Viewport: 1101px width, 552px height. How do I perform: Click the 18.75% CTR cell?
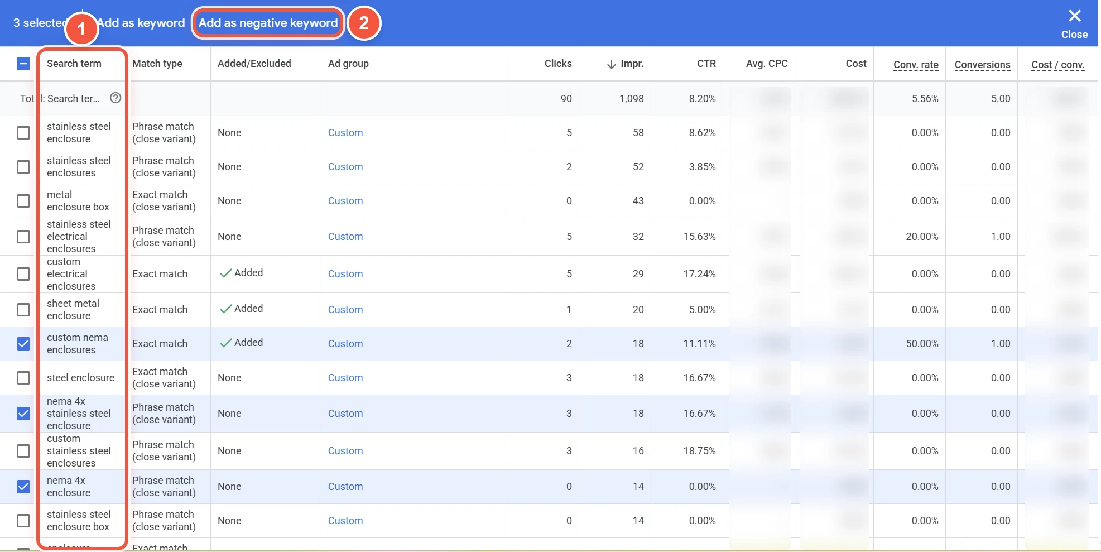(x=699, y=451)
